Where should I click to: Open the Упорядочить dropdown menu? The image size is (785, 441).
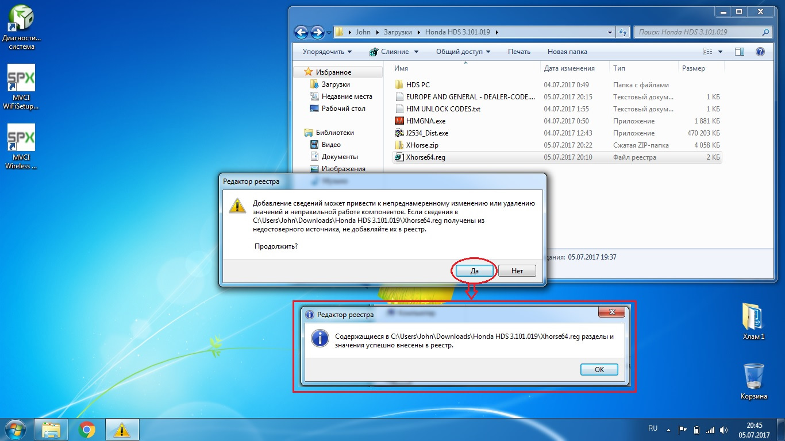coord(327,52)
